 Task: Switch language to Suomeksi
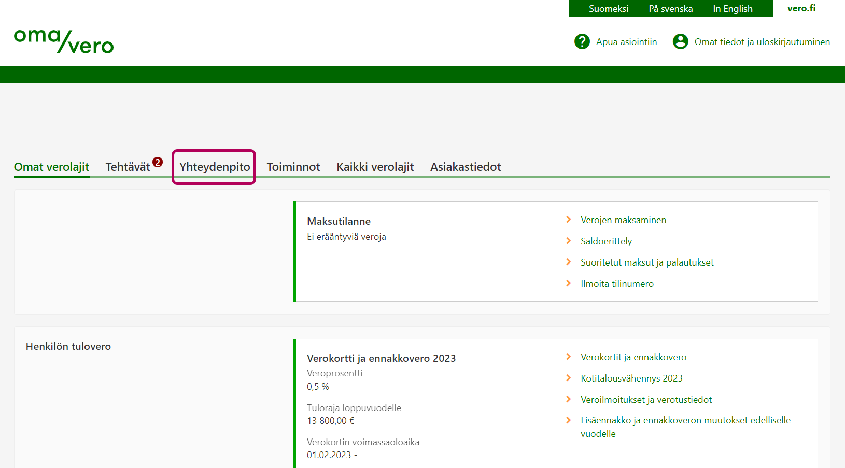tap(608, 9)
